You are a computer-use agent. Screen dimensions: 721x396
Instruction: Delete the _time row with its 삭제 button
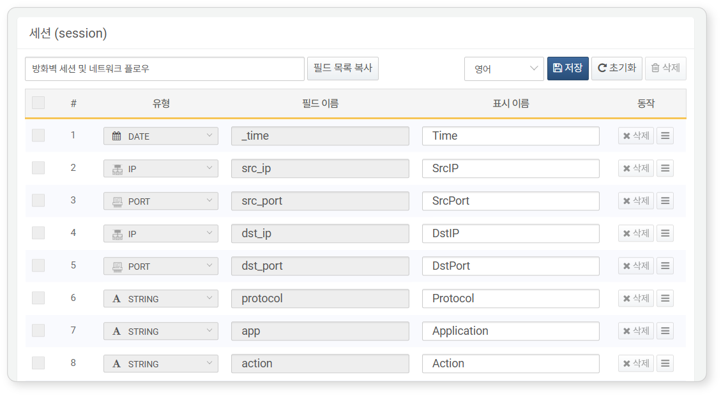[x=636, y=136]
